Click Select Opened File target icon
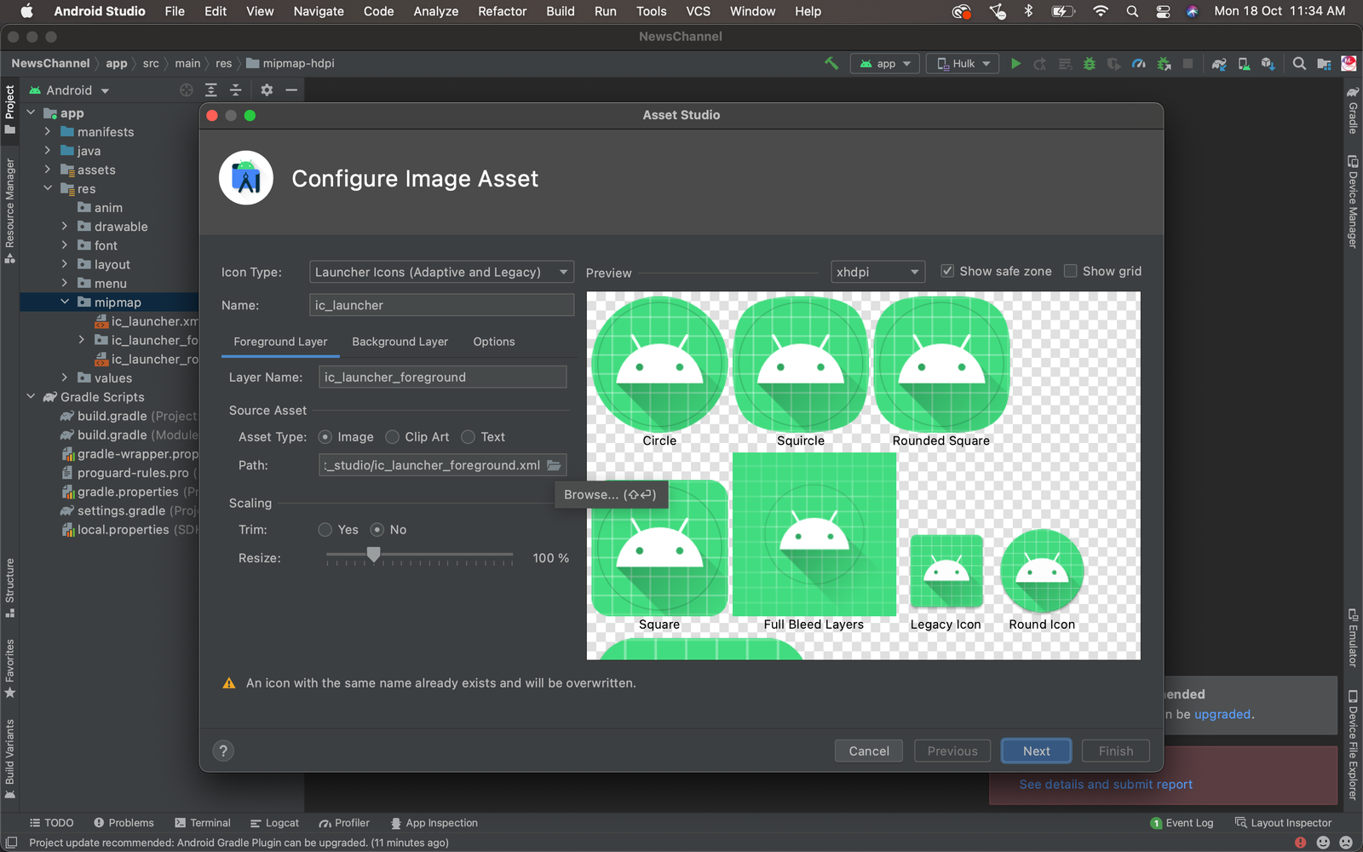1363x852 pixels. pos(187,90)
